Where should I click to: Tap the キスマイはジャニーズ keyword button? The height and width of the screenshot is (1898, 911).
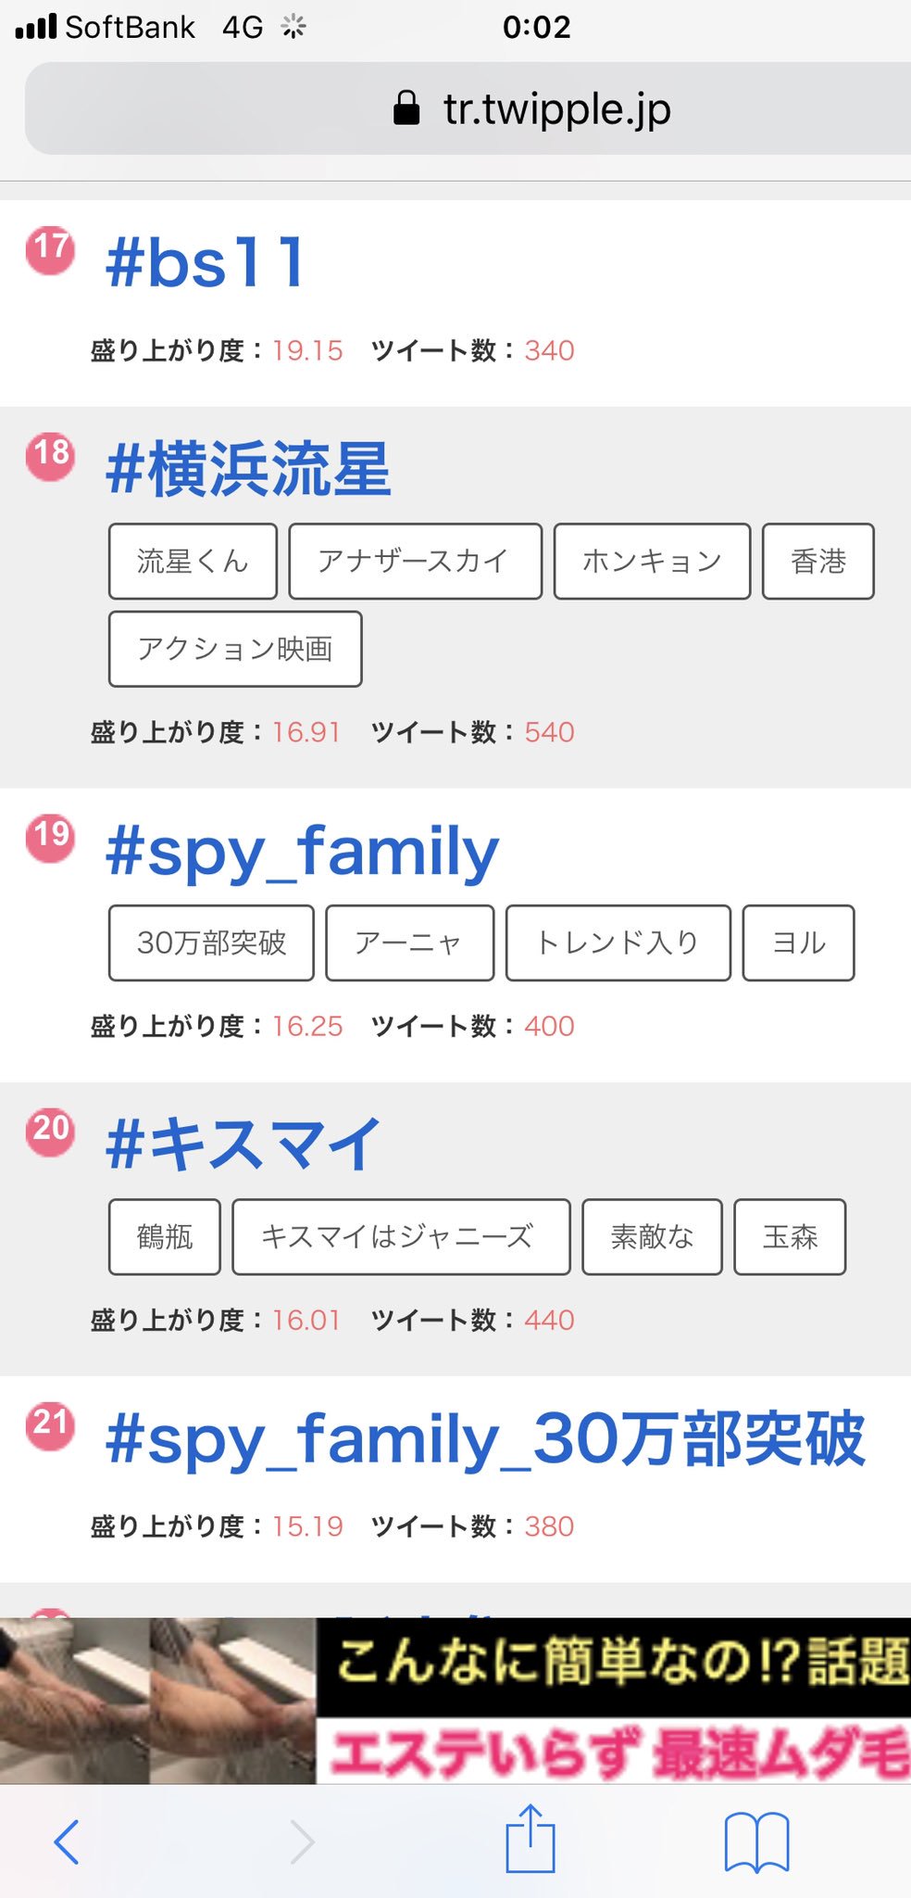[402, 1237]
